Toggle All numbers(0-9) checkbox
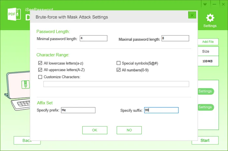 point(119,70)
